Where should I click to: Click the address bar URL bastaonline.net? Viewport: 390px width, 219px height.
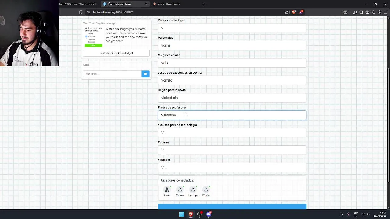(113, 12)
